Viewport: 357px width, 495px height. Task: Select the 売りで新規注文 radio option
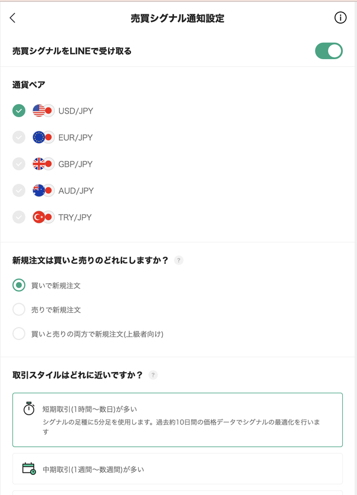coord(18,309)
